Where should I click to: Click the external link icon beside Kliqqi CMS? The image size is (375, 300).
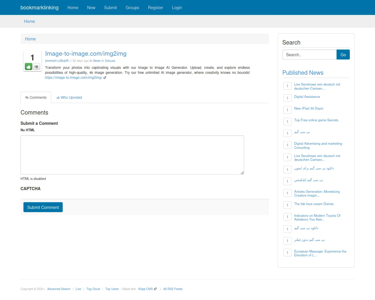pos(155,289)
